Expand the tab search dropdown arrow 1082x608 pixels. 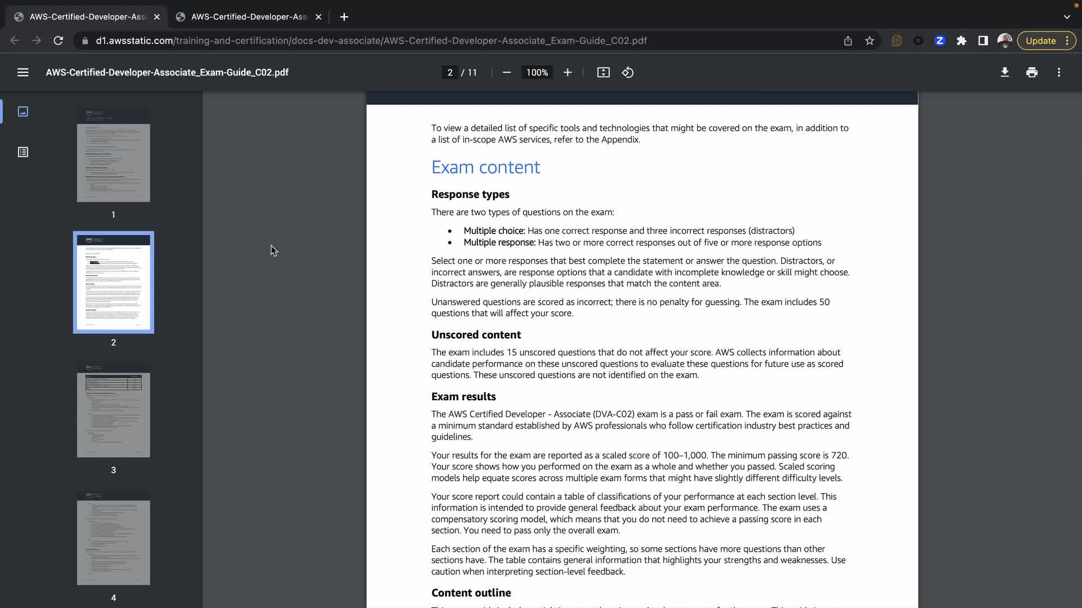(x=1066, y=17)
